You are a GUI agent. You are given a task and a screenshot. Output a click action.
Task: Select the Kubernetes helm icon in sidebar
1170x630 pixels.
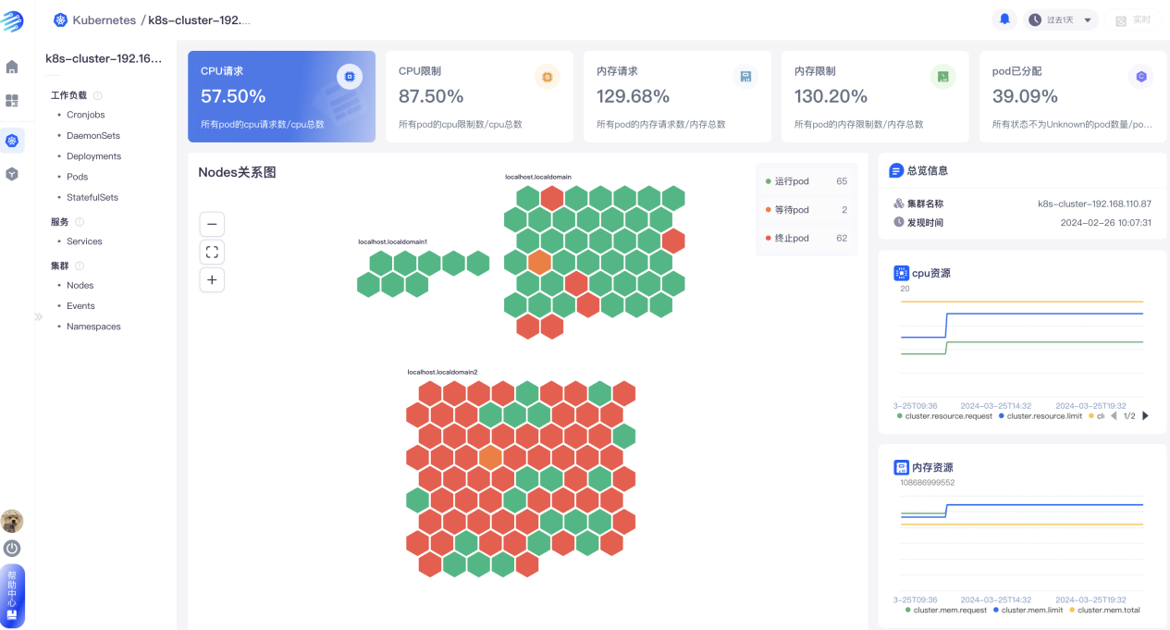12,141
